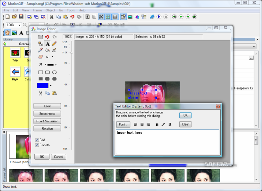Pick the Eraser tool in Image Editor
This screenshot has height=191, width=262.
coord(41,56)
